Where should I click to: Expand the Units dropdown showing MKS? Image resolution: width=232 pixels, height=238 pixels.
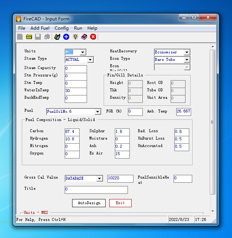coord(83,52)
